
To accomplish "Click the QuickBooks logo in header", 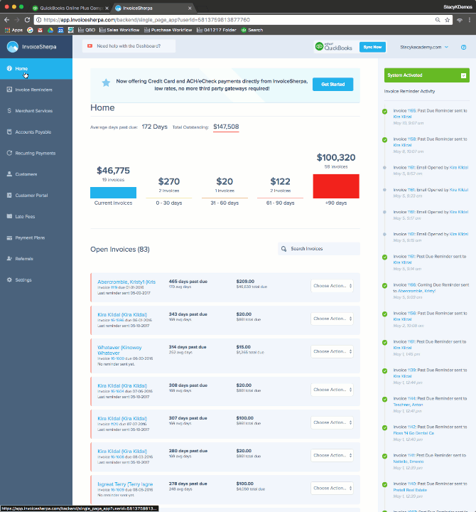I will (x=333, y=47).
